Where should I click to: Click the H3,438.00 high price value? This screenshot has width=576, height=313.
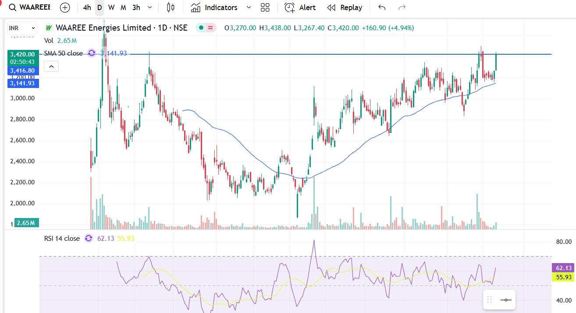tap(275, 28)
